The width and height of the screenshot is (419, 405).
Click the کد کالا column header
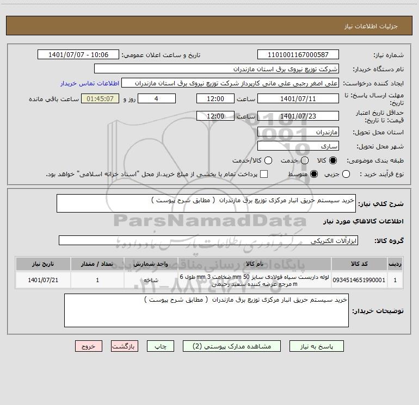point(359,264)
